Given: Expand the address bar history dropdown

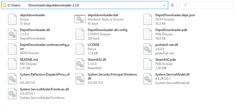Looking at the screenshot, I should [164, 5].
